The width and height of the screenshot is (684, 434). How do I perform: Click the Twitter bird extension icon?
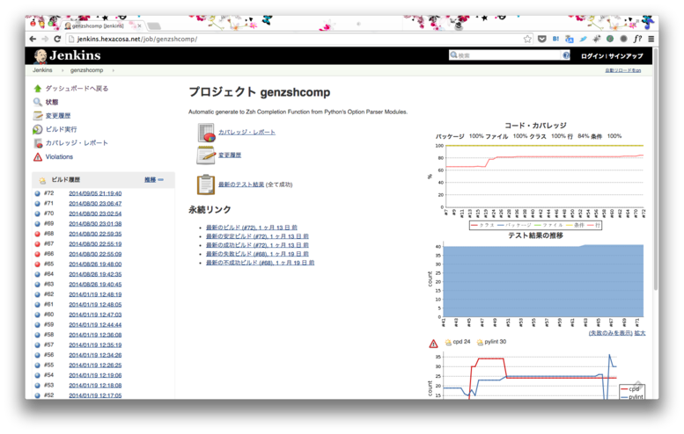coord(583,40)
